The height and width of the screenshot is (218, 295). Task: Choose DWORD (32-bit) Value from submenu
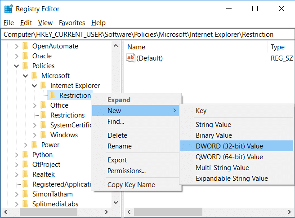tap(229, 146)
